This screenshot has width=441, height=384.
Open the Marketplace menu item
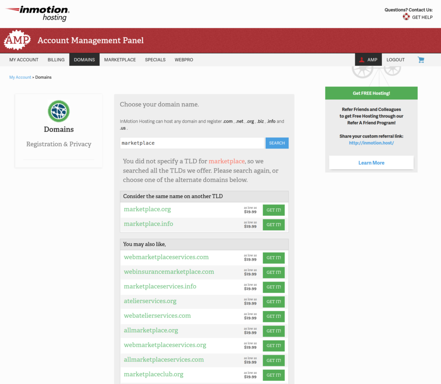[x=120, y=59]
